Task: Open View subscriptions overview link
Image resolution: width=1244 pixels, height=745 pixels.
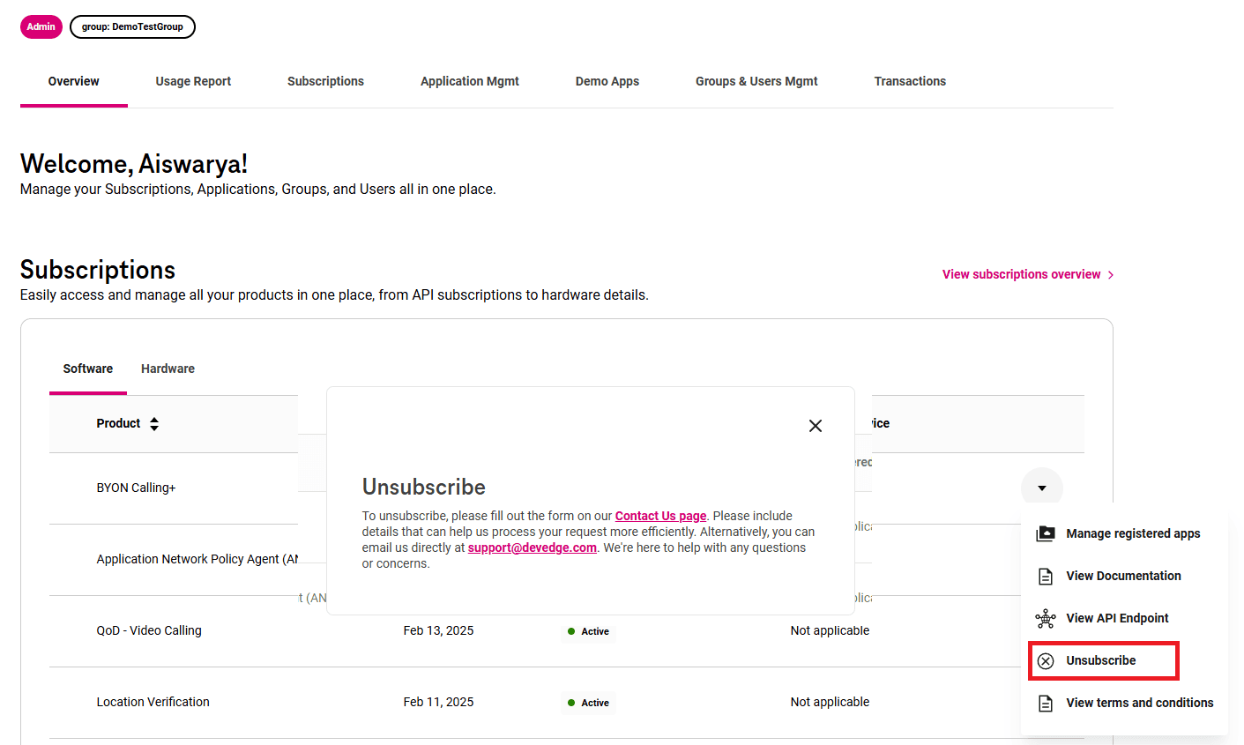Action: click(x=1021, y=274)
